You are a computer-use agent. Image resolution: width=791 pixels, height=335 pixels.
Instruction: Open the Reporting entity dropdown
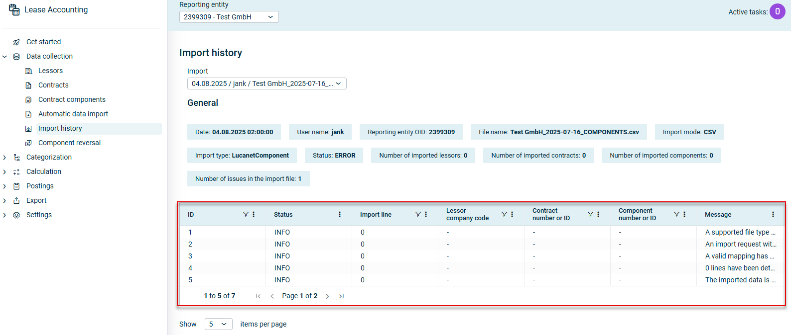coord(229,17)
